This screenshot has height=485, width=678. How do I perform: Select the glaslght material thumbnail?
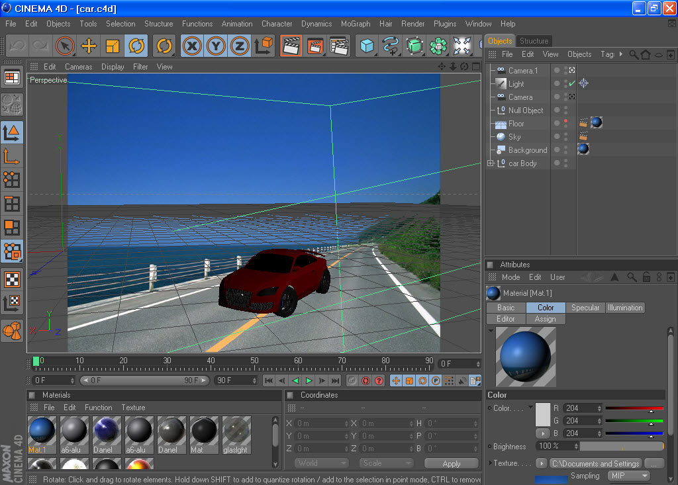(236, 435)
